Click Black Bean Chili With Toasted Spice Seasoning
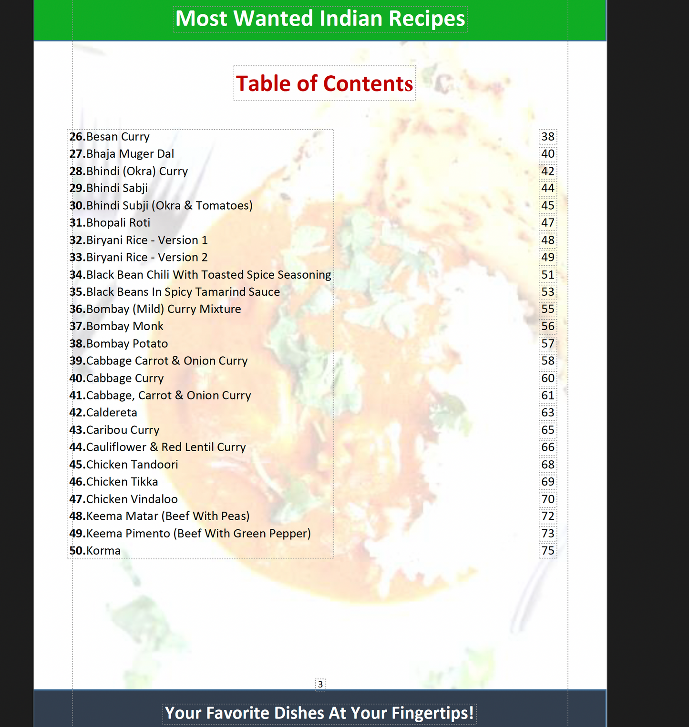This screenshot has width=689, height=727. 200,275
